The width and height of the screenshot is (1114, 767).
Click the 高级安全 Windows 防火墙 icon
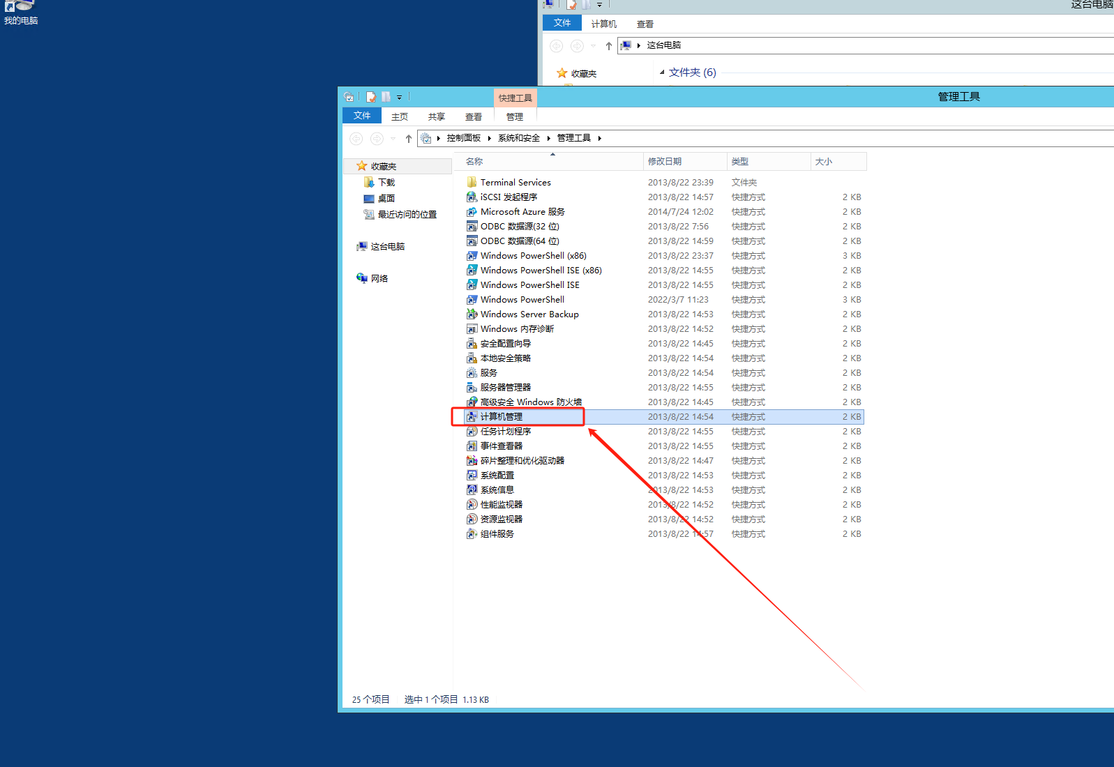(x=472, y=402)
